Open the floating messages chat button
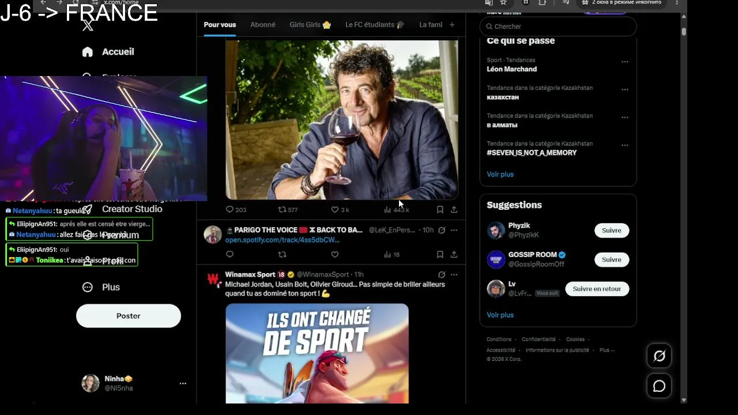738x415 pixels. pyautogui.click(x=659, y=386)
